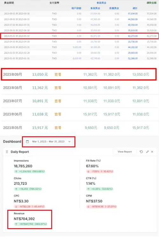Click 查看 link for 2023年06月

click(x=58, y=114)
